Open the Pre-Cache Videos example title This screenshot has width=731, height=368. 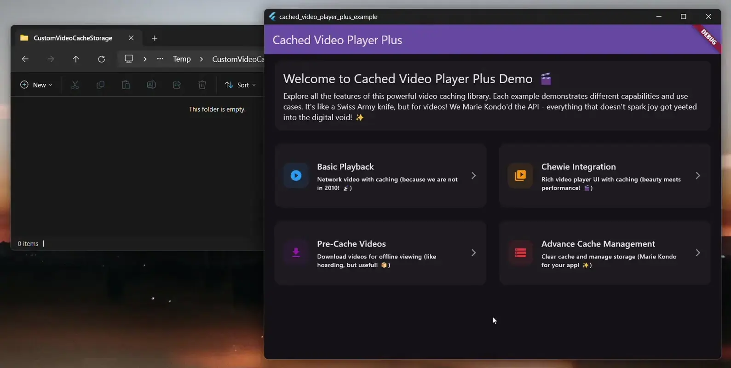click(x=351, y=244)
